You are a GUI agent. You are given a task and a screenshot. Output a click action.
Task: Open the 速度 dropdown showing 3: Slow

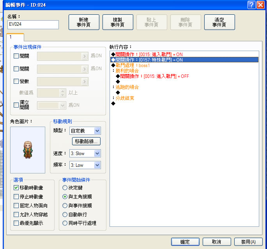click(x=97, y=154)
